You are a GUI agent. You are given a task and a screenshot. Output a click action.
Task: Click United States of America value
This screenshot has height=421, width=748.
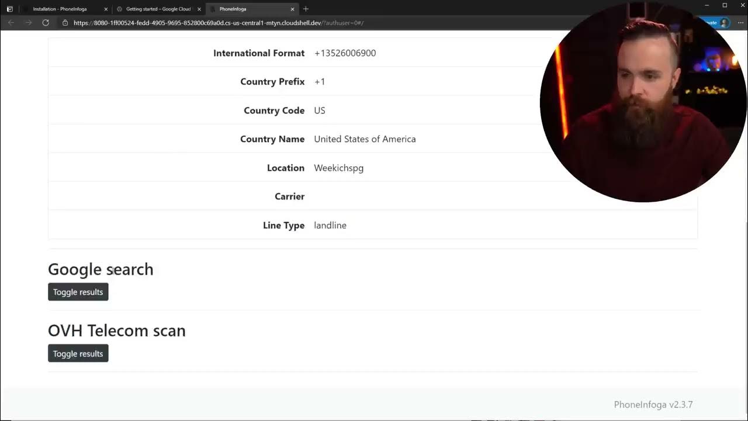(365, 139)
